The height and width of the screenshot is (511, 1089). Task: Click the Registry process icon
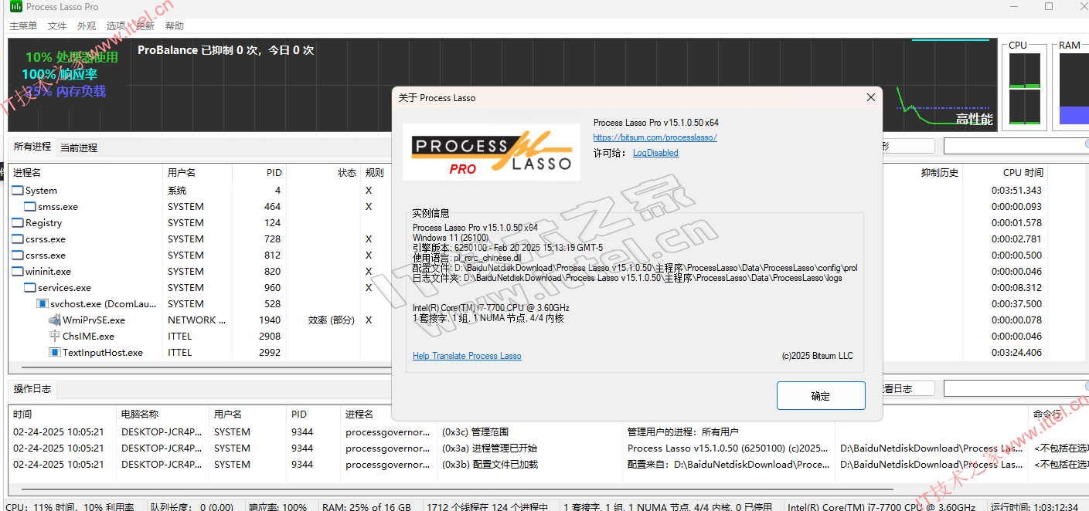click(18, 222)
